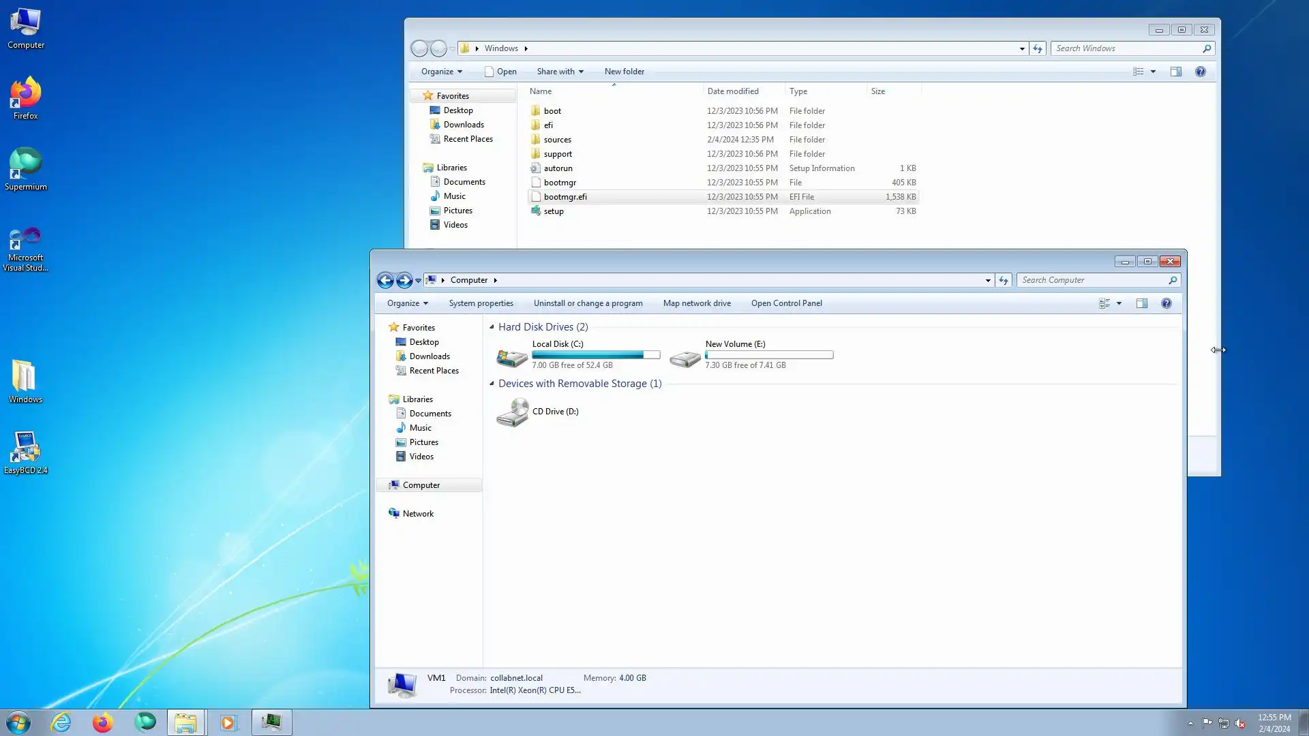Collapse Hard Disk Drives group

pyautogui.click(x=492, y=327)
